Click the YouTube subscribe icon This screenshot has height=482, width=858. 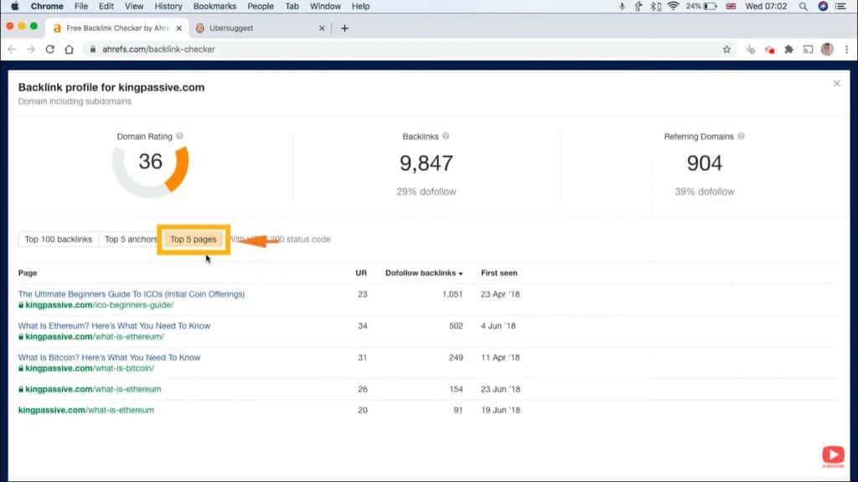[833, 456]
